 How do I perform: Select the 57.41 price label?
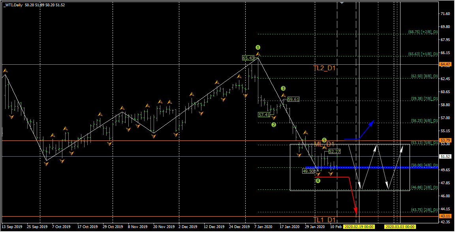click(x=264, y=115)
